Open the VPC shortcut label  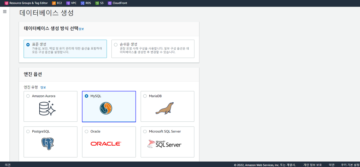[74, 3]
